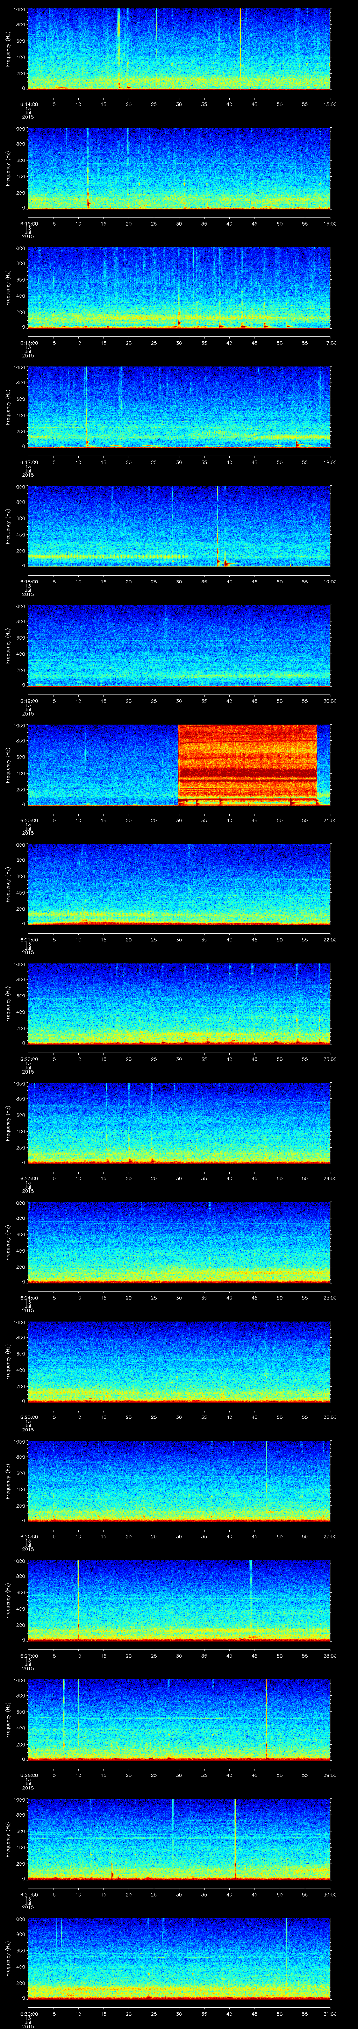This screenshot has width=358, height=2029.
Task: Click the '21:00' end time label
Action: 330,820
